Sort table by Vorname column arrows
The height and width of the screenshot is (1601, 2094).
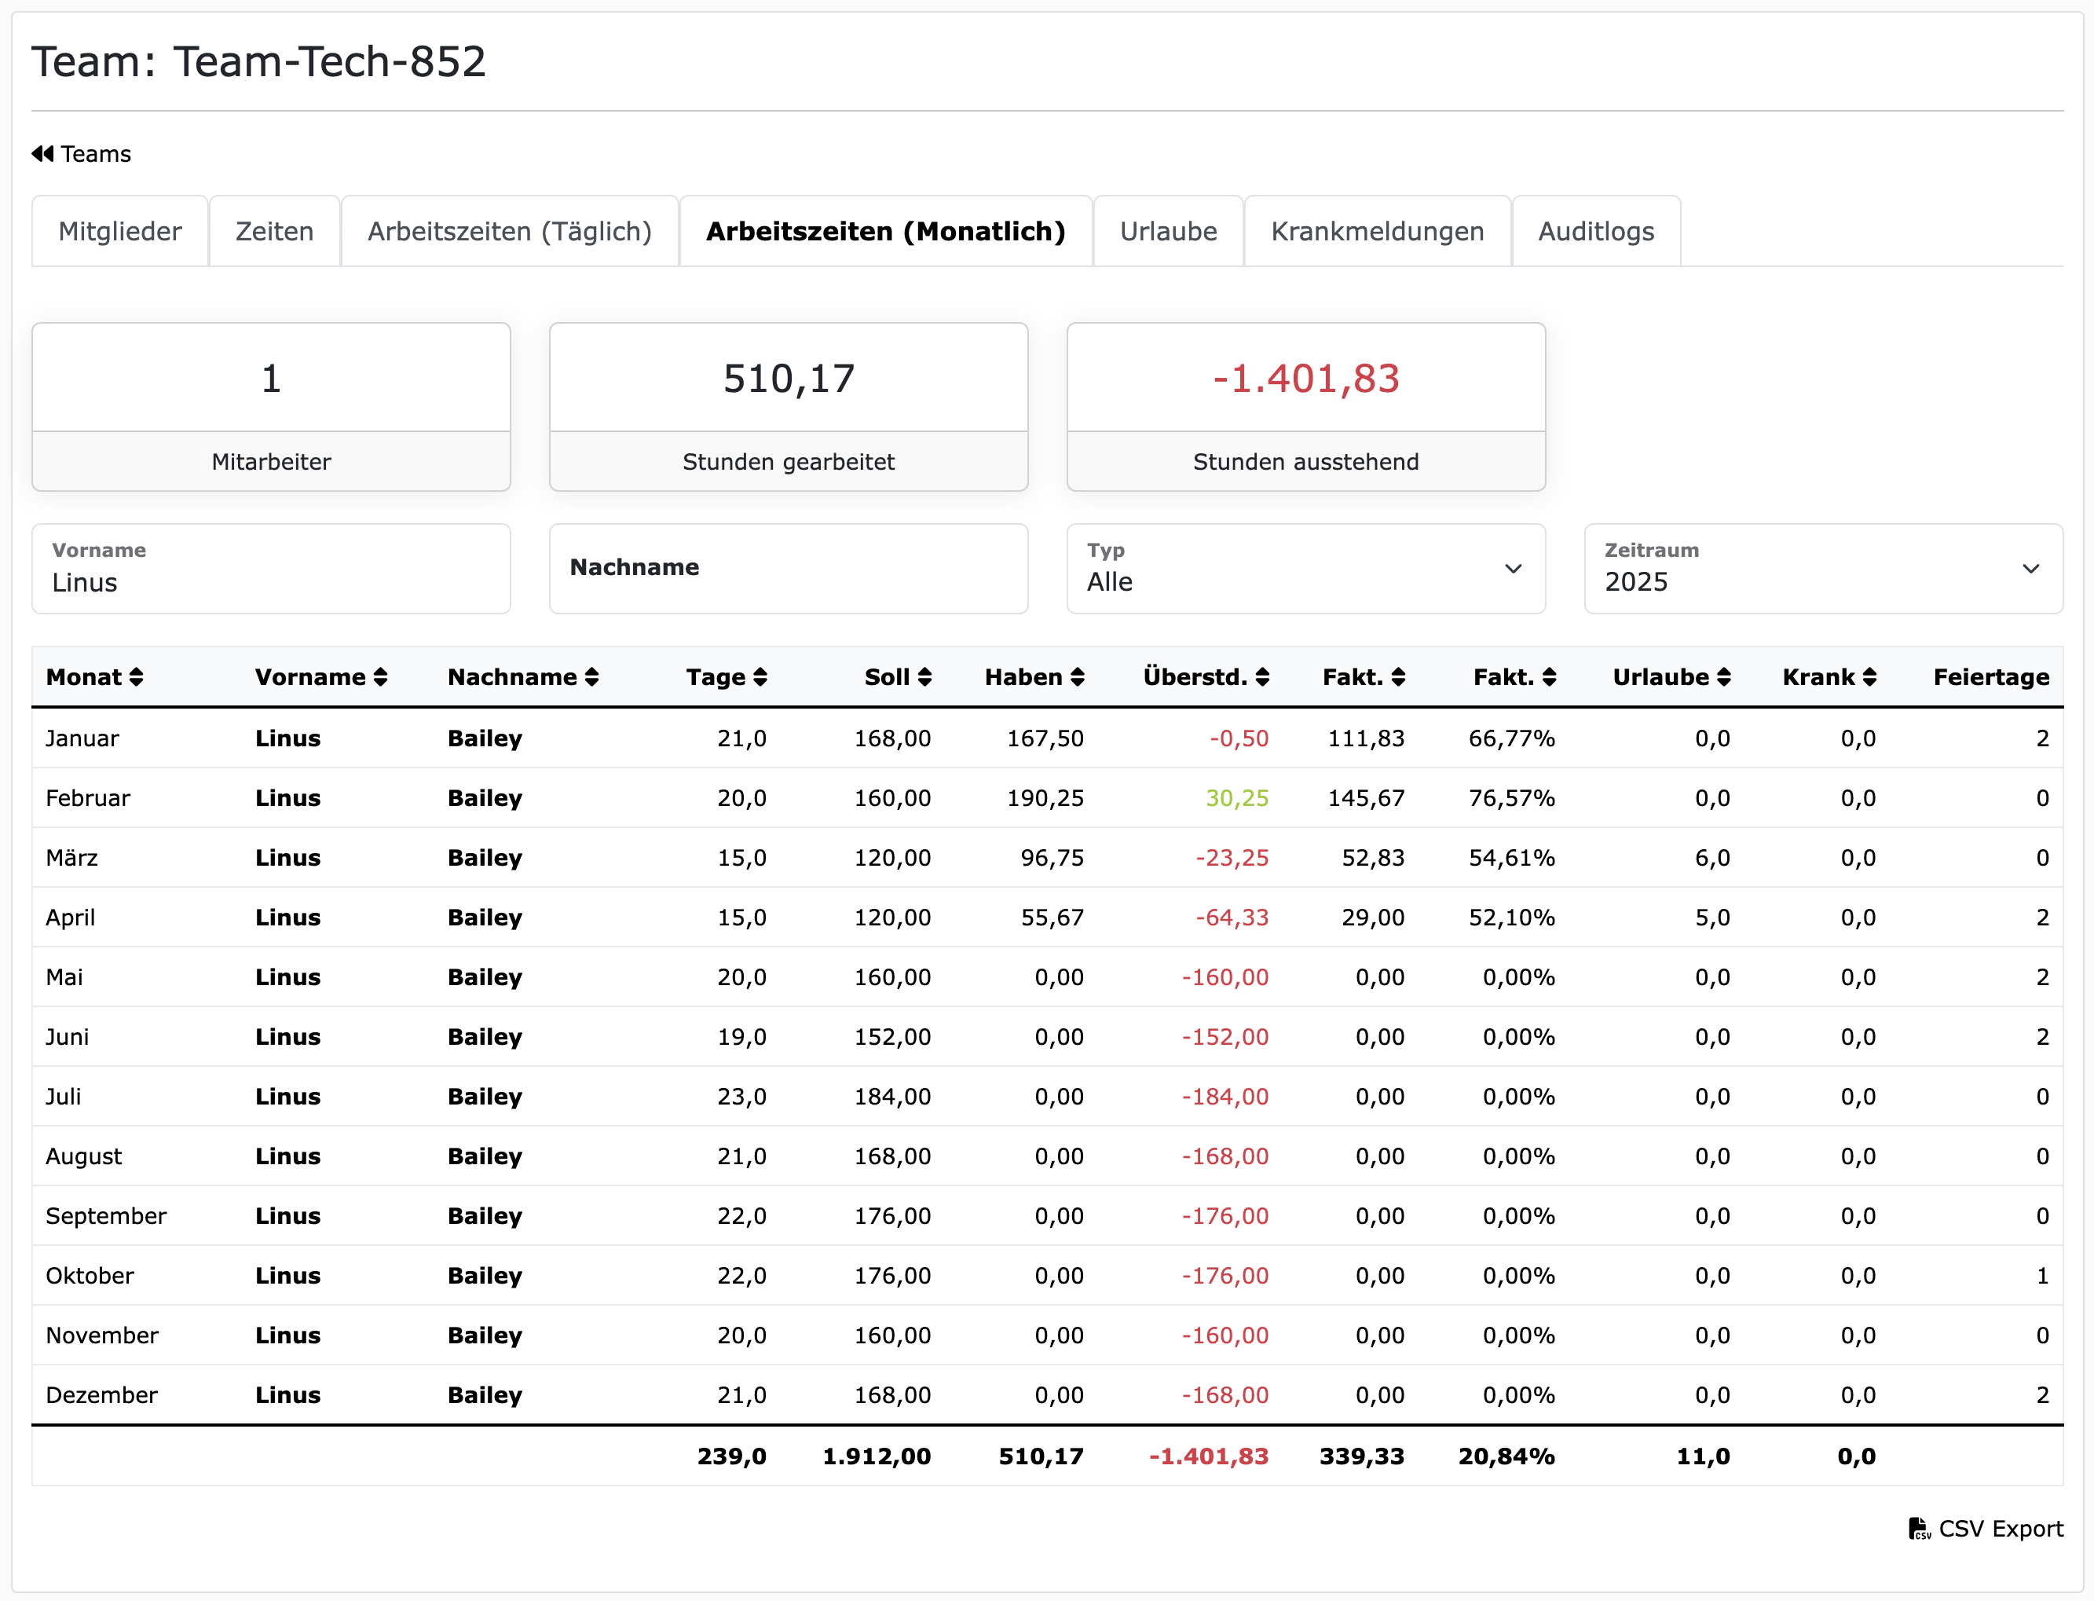click(x=380, y=676)
